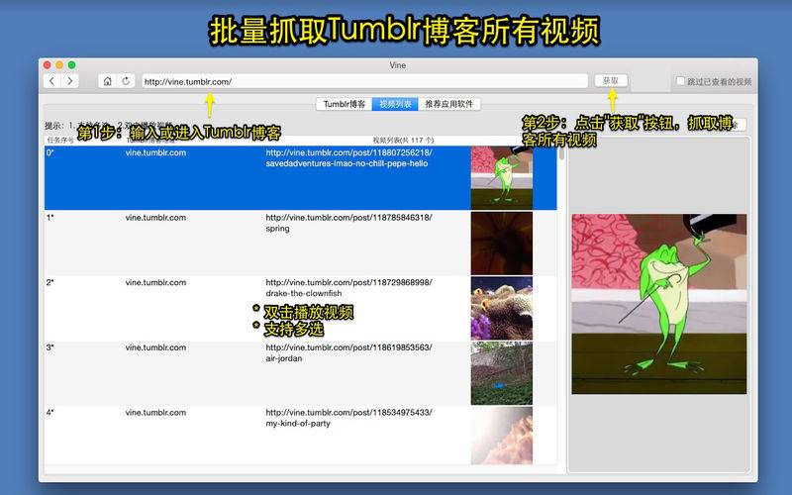Screen dimensions: 792x495
Task: Click the 获取 fetch button
Action: pyautogui.click(x=611, y=81)
